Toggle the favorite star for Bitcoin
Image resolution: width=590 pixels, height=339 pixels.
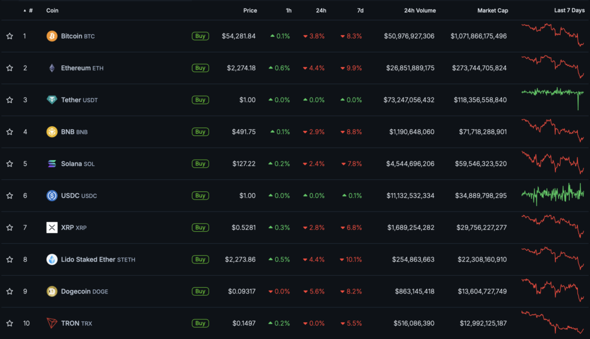[x=10, y=36]
